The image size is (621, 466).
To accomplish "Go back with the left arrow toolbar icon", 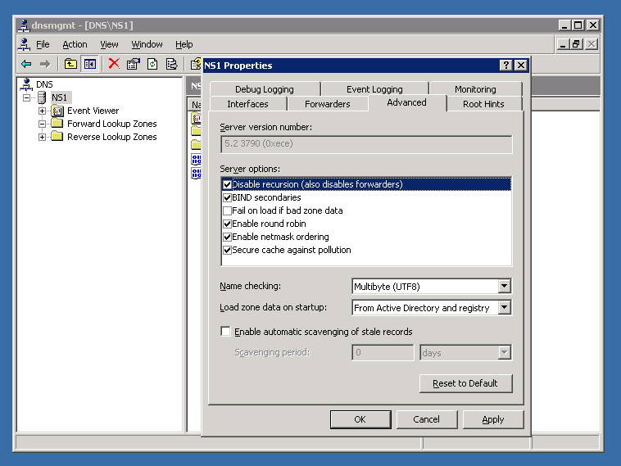I will [26, 64].
